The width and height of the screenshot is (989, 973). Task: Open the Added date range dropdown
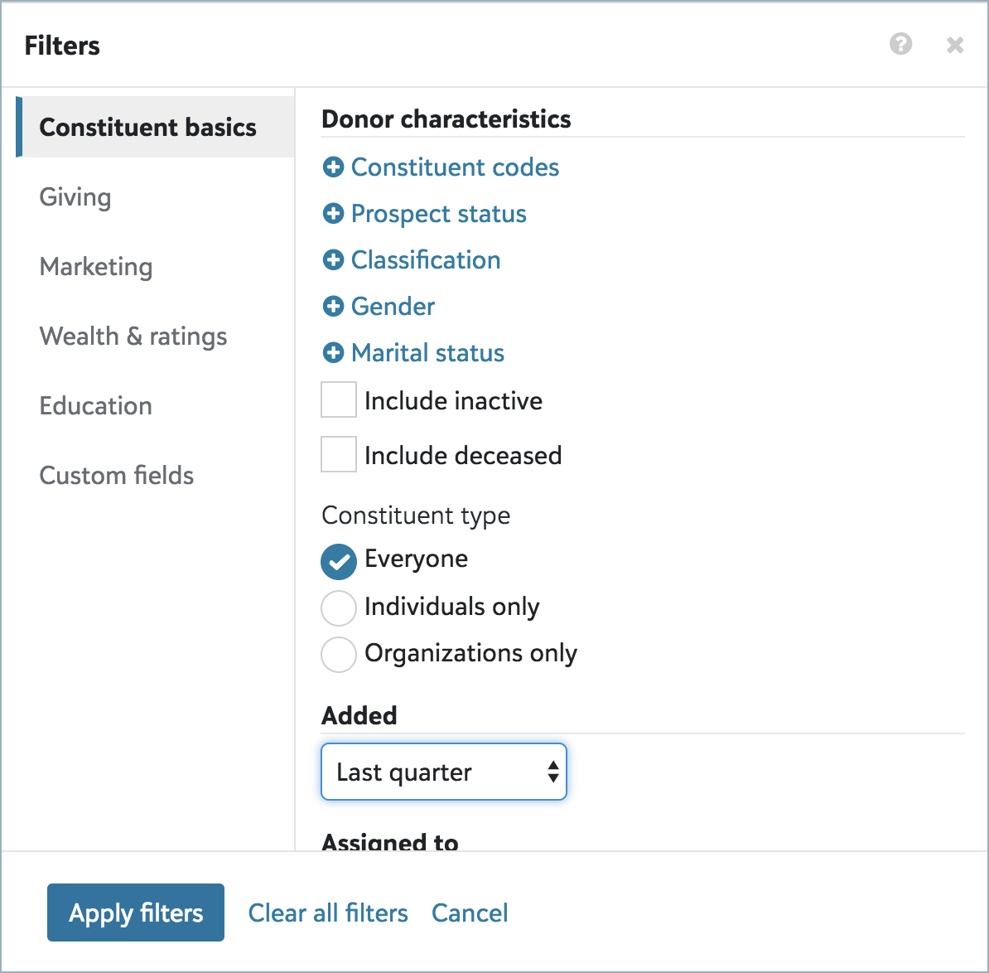[x=444, y=772]
